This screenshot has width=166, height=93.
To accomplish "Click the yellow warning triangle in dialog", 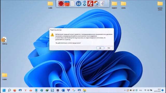I will pyautogui.click(x=52, y=35).
